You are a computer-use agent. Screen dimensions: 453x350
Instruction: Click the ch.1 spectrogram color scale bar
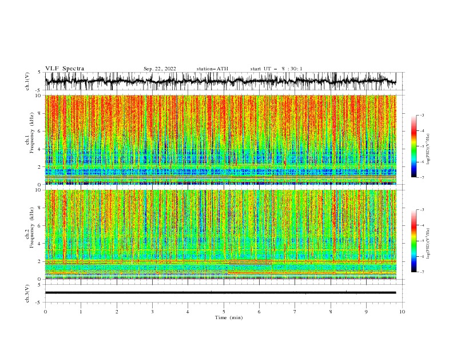(x=414, y=146)
